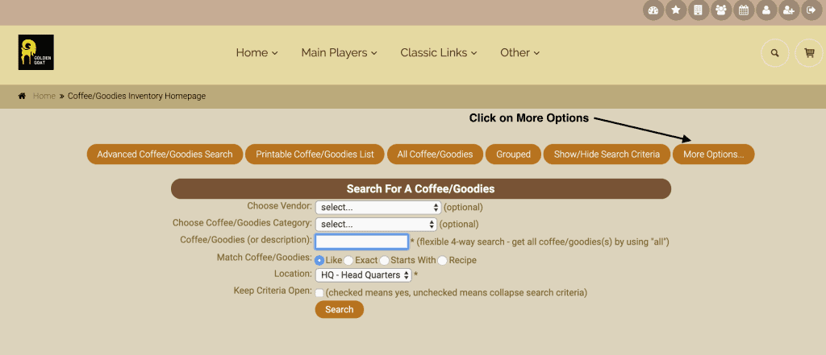Expand the Main Players menu

pyautogui.click(x=340, y=52)
